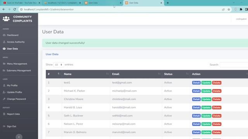Click the table Search input field
The image size is (248, 139).
234,65
